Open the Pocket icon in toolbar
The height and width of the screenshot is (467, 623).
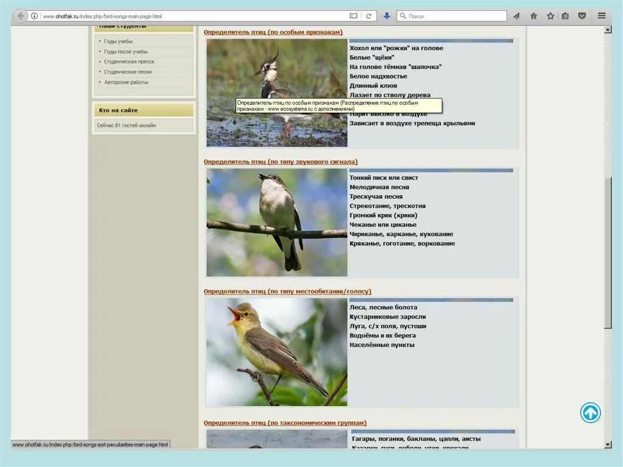point(582,16)
